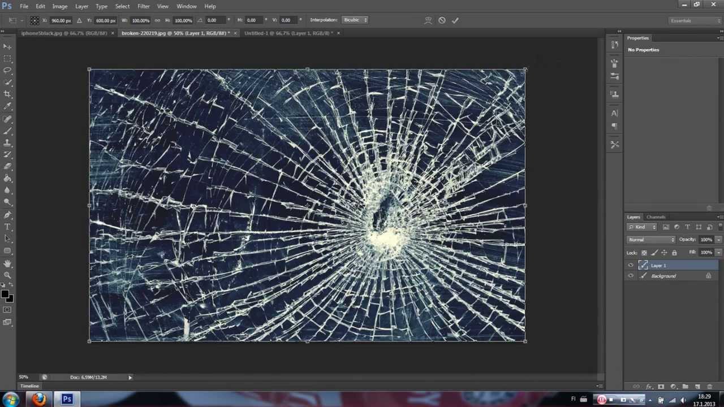Open Paragraph panel icon
This screenshot has height=407, width=724.
[x=615, y=126]
